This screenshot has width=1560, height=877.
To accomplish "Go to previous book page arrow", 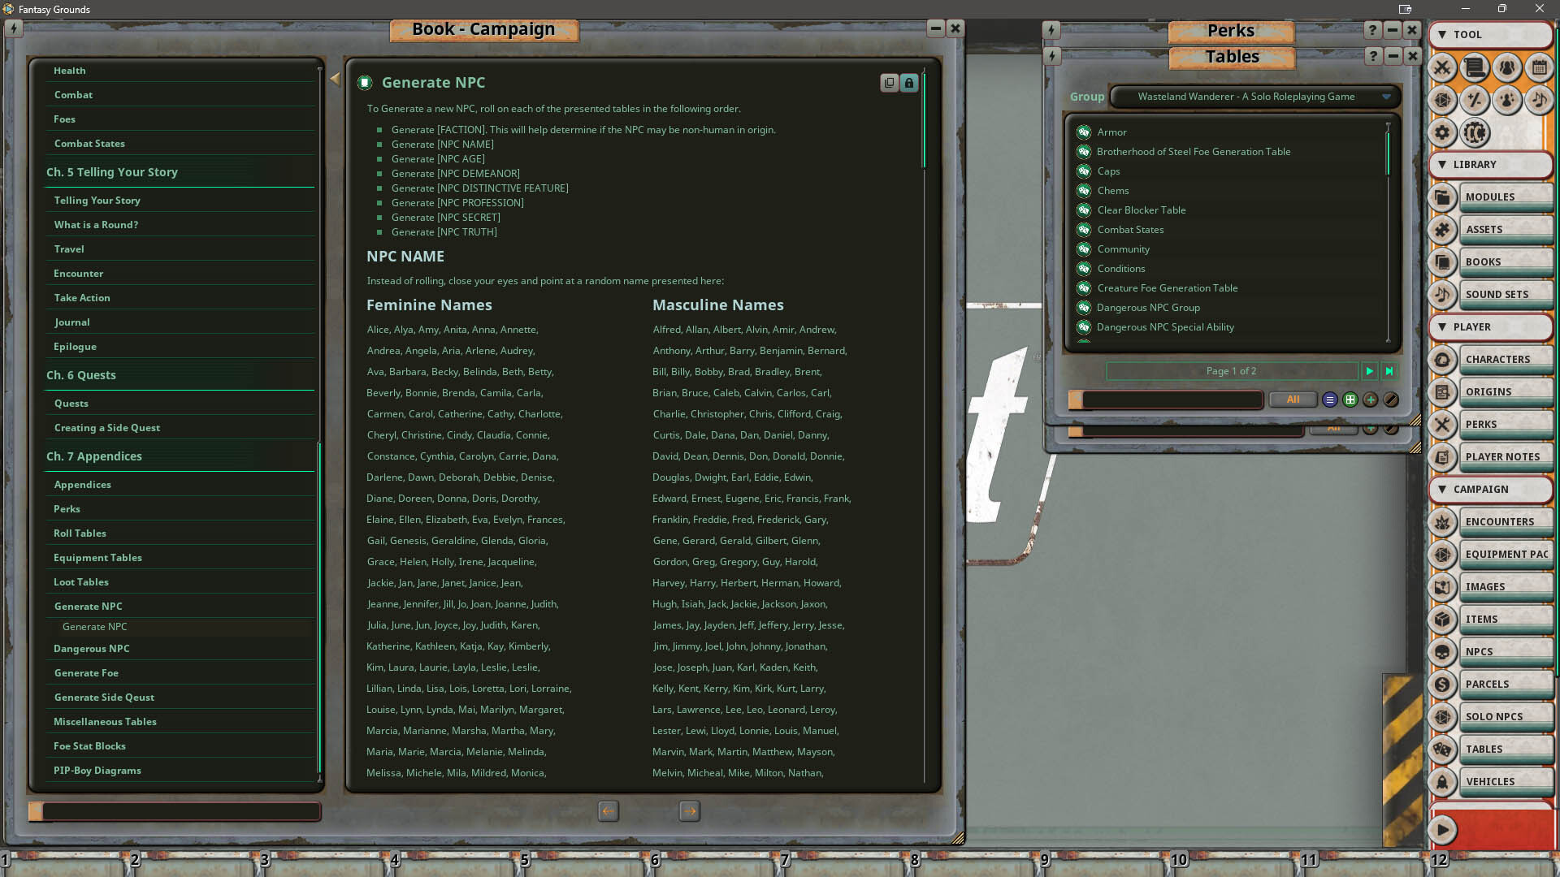I will (609, 811).
